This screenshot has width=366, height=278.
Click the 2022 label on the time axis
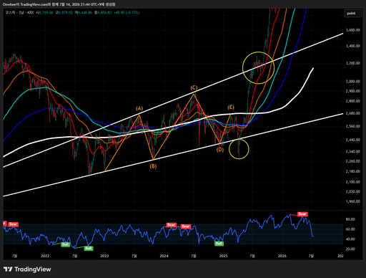45,256
